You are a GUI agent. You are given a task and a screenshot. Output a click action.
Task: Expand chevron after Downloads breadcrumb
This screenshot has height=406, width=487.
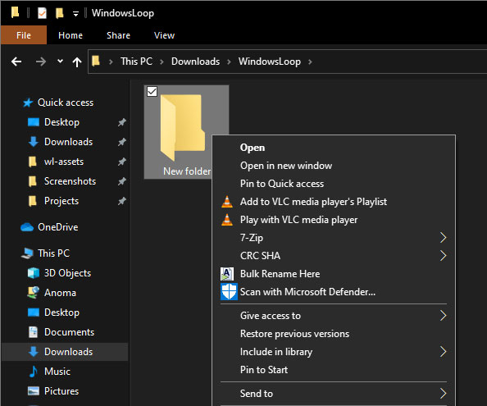tap(230, 62)
